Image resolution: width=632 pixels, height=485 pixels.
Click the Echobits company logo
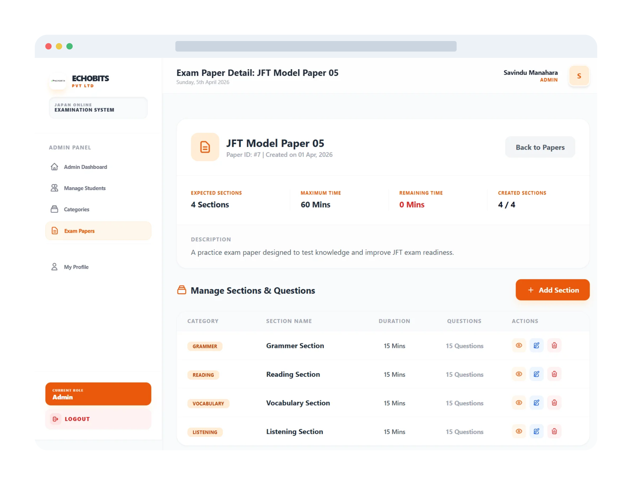click(58, 81)
